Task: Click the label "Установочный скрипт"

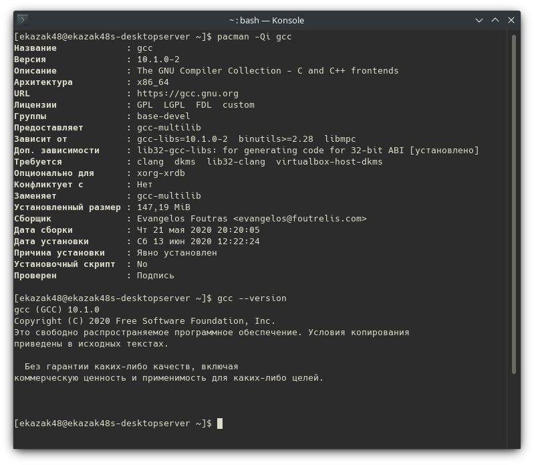Action: (64, 264)
